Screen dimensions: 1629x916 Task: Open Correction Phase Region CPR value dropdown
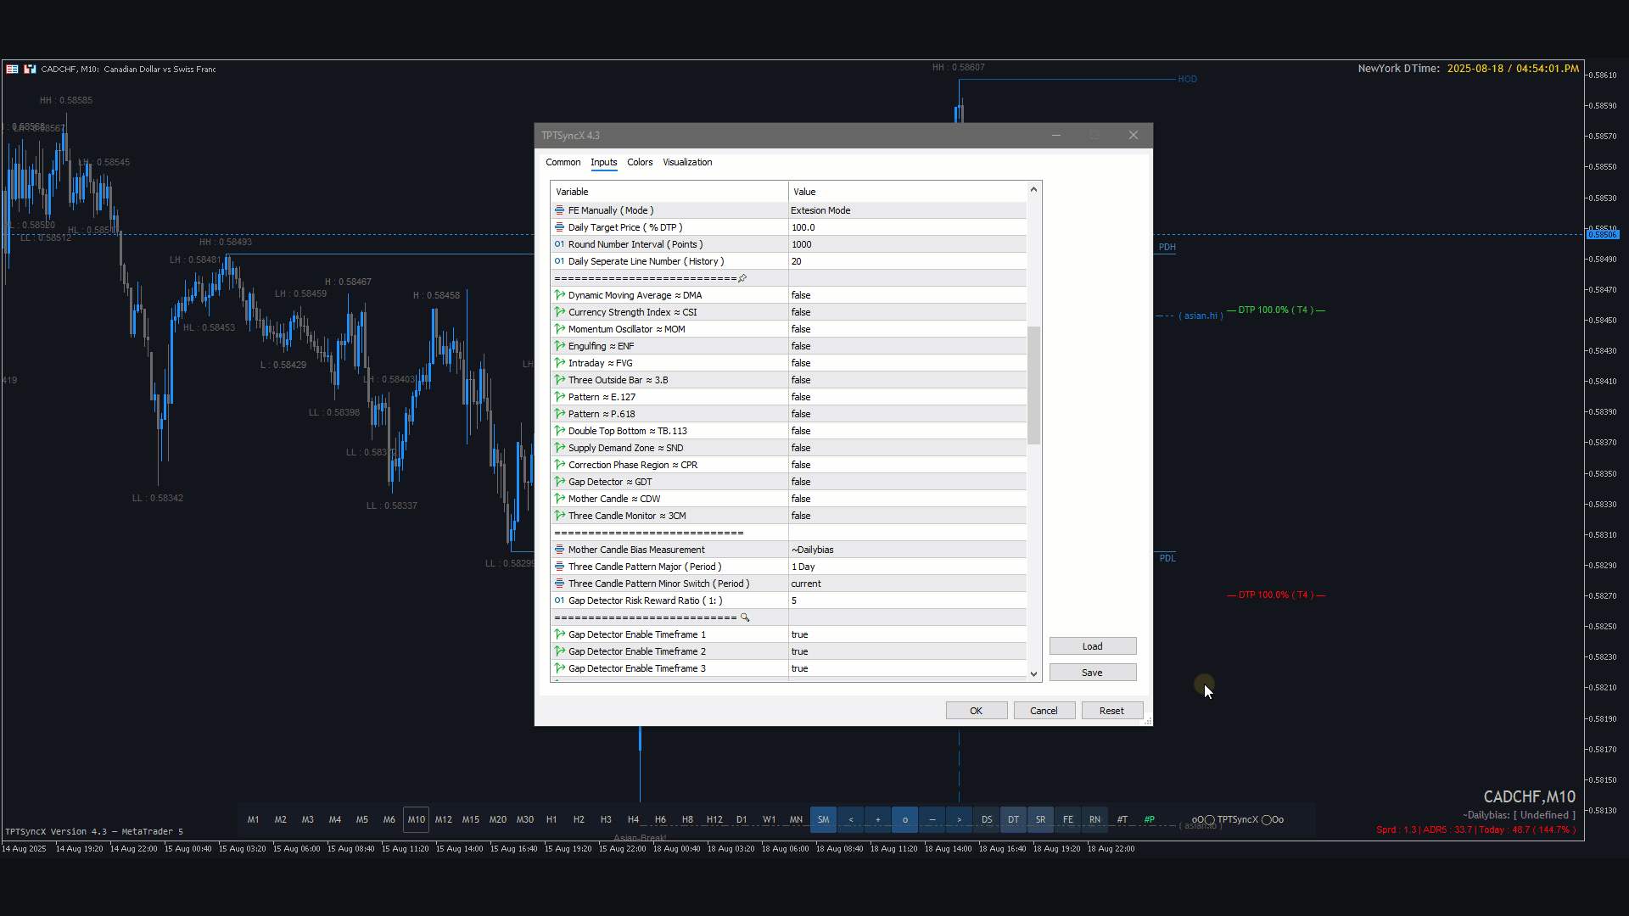[907, 465]
